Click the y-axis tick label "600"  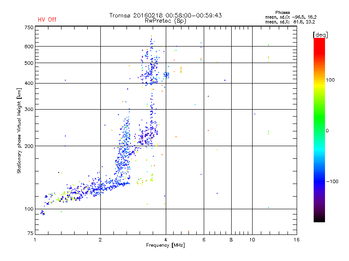29,47
